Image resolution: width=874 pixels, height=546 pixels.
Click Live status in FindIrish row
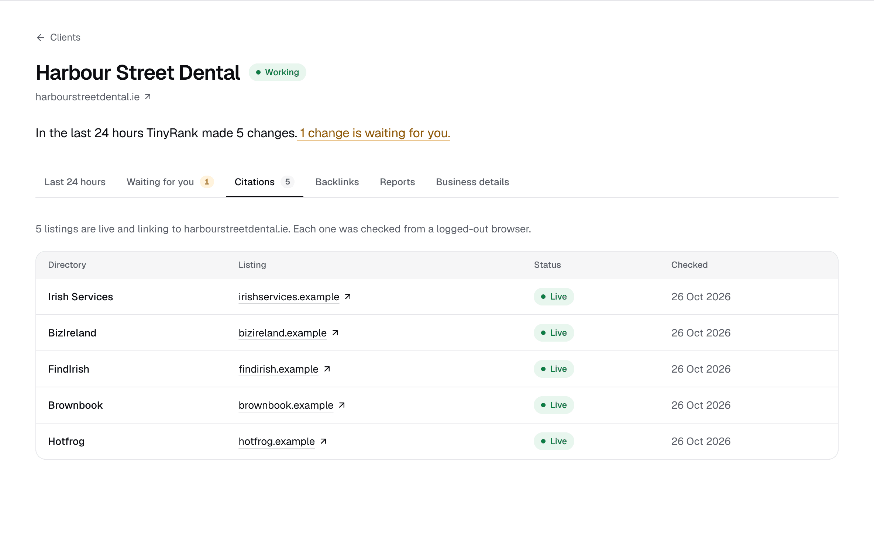point(554,369)
